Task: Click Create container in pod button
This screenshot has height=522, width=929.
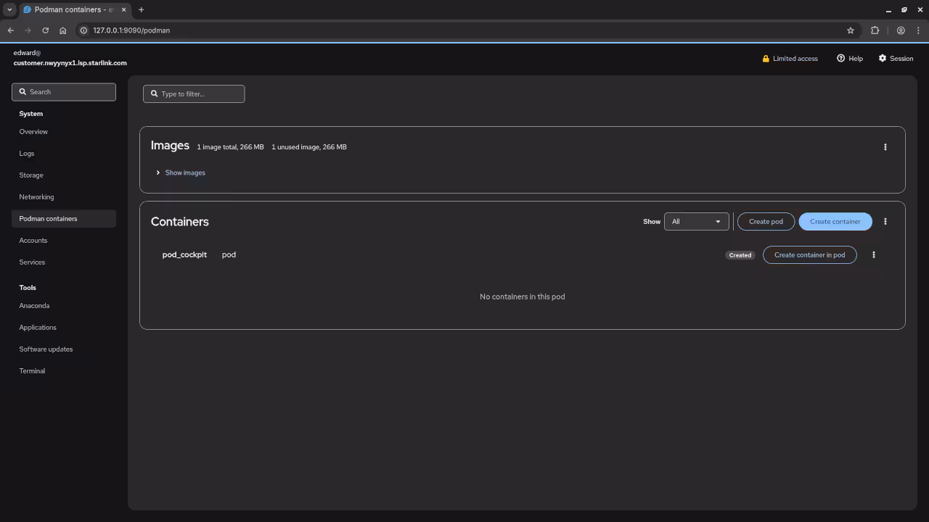Action: pos(809,255)
